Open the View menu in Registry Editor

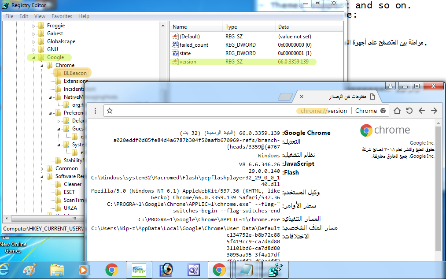click(x=40, y=16)
